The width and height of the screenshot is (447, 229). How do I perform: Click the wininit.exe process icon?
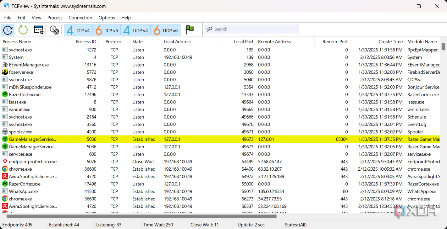5,109
